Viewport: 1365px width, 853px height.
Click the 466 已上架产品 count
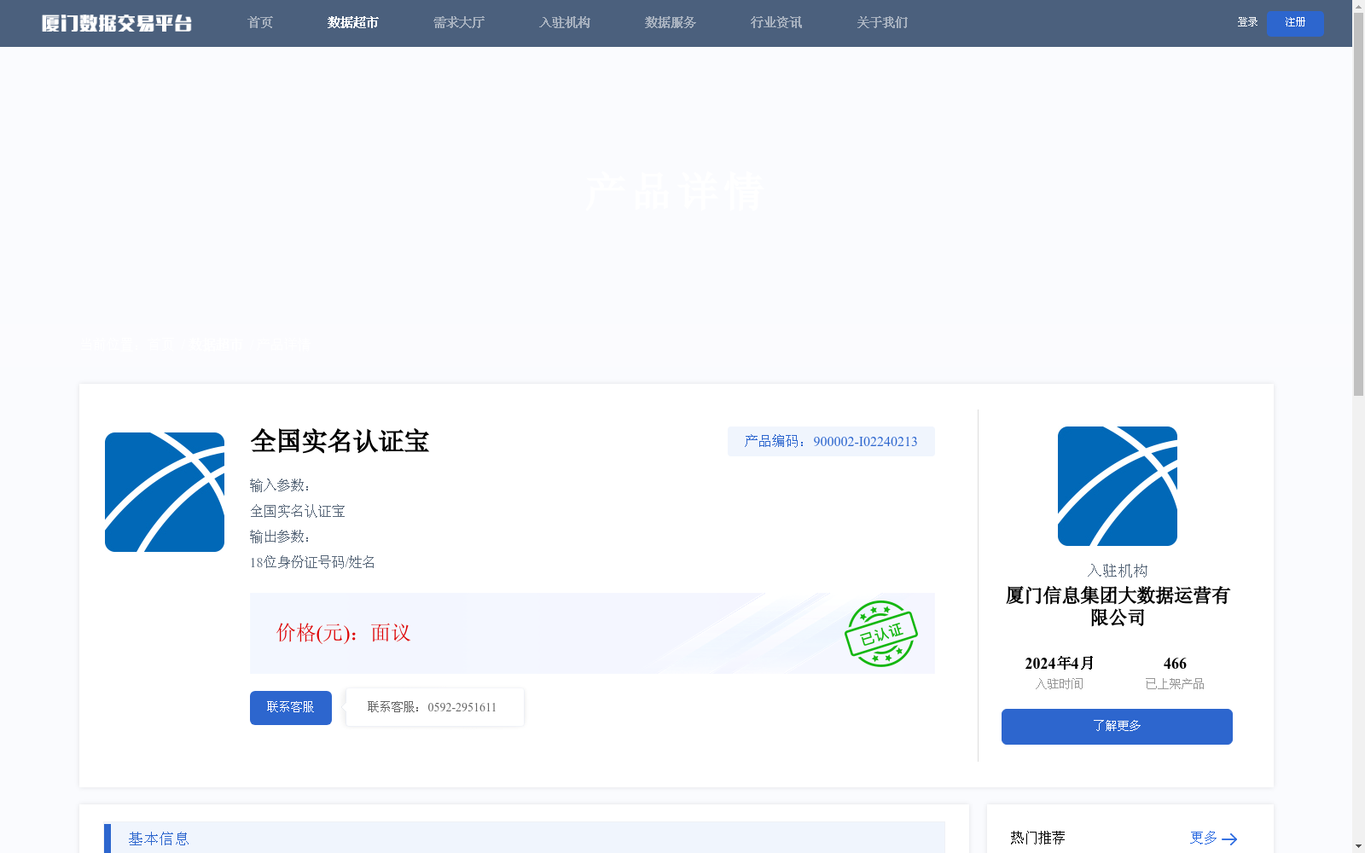tap(1175, 664)
